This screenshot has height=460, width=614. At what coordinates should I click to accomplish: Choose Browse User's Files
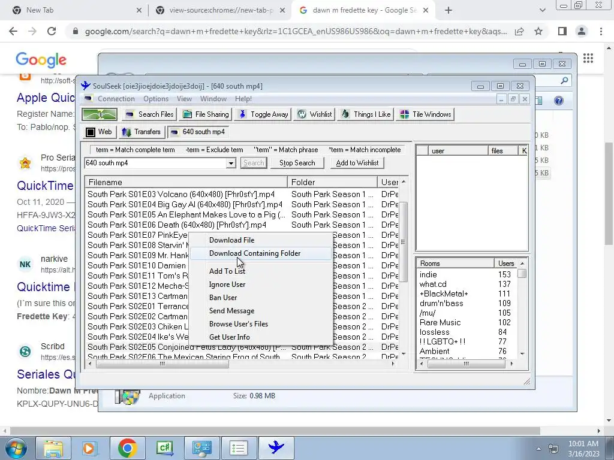point(260,324)
